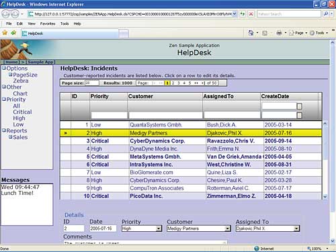Click the browser address bar URL
The width and height of the screenshot is (336, 252).
click(x=132, y=14)
